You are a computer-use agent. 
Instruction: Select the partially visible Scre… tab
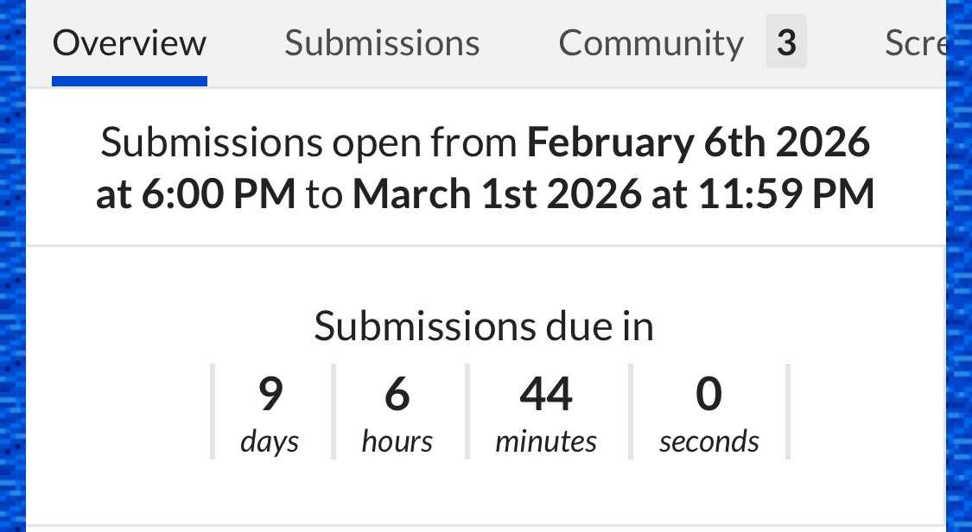914,42
